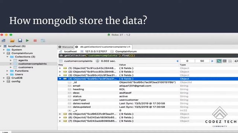Click the document icon of row (1)
This screenshot has height=133, width=238.
click(x=65, y=68)
